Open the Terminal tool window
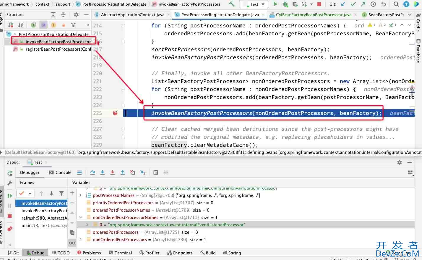Viewport: 422px width, 260px height. pos(120,253)
